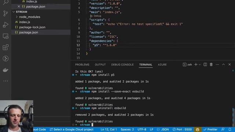Open the Search view in activity bar
Viewport: 235px width, 132px height.
(6, 2)
